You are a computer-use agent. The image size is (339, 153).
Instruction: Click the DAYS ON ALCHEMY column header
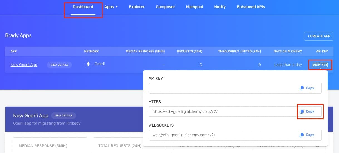(x=288, y=52)
